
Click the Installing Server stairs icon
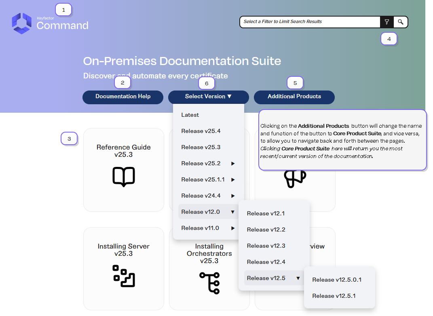pyautogui.click(x=123, y=276)
